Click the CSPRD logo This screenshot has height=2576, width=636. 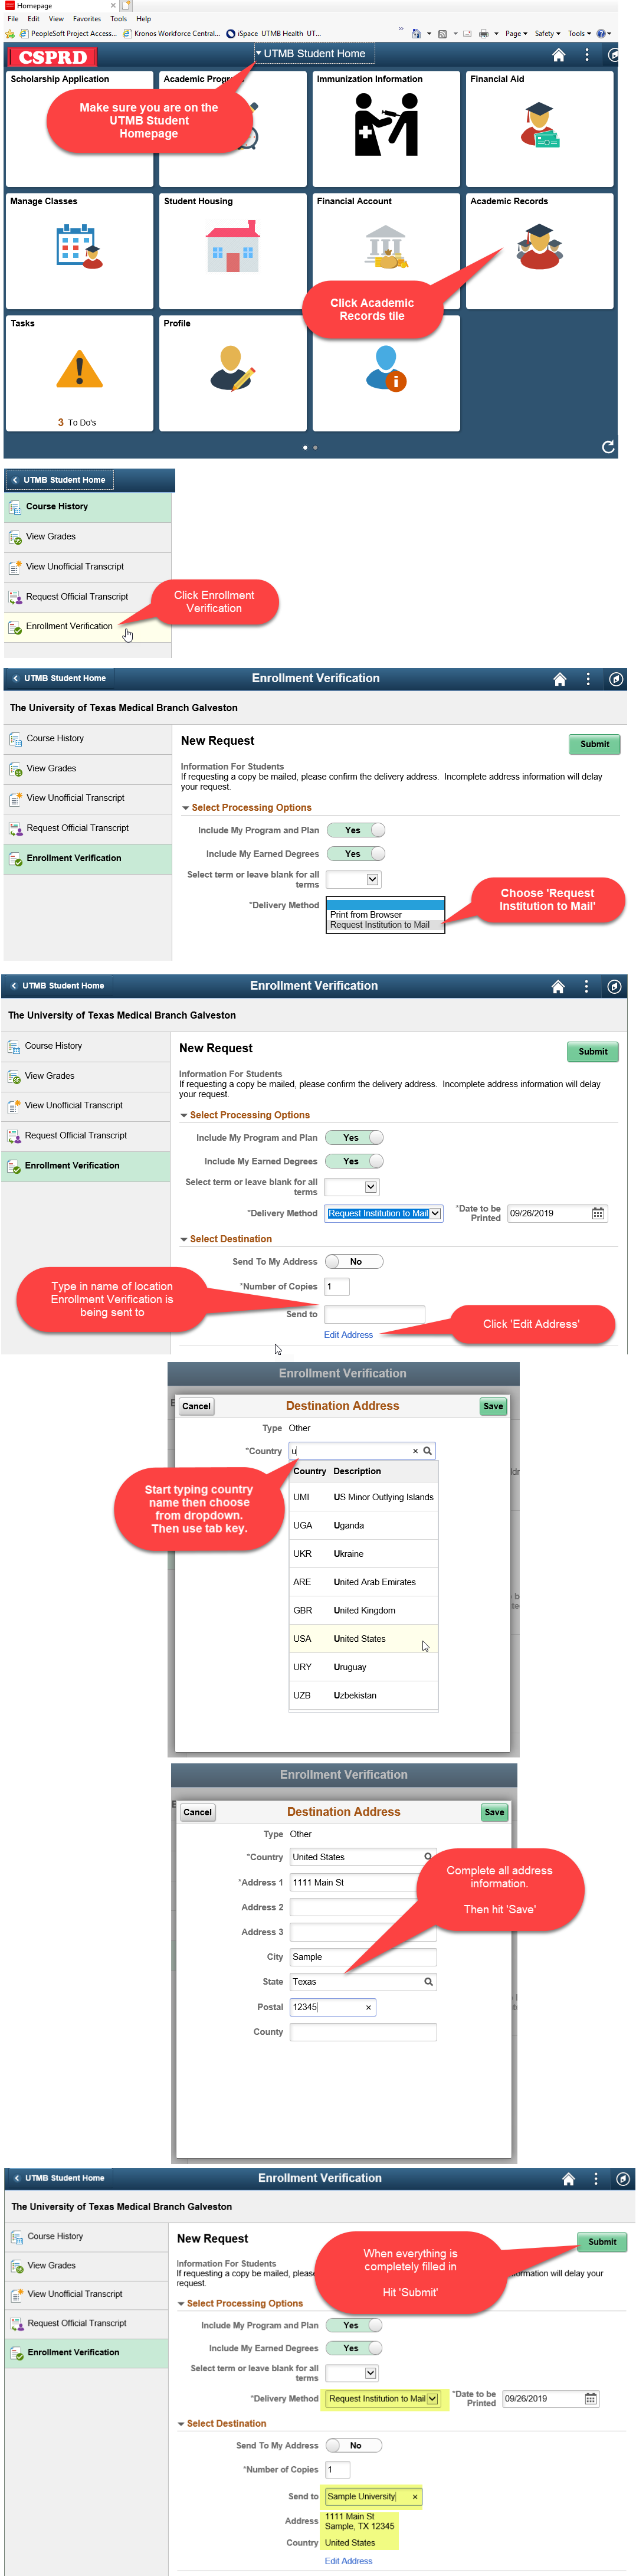[x=52, y=57]
